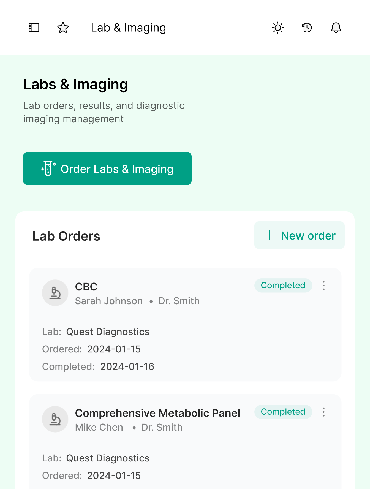Click the CBC microscope icon
This screenshot has width=370, height=489.
(55, 293)
